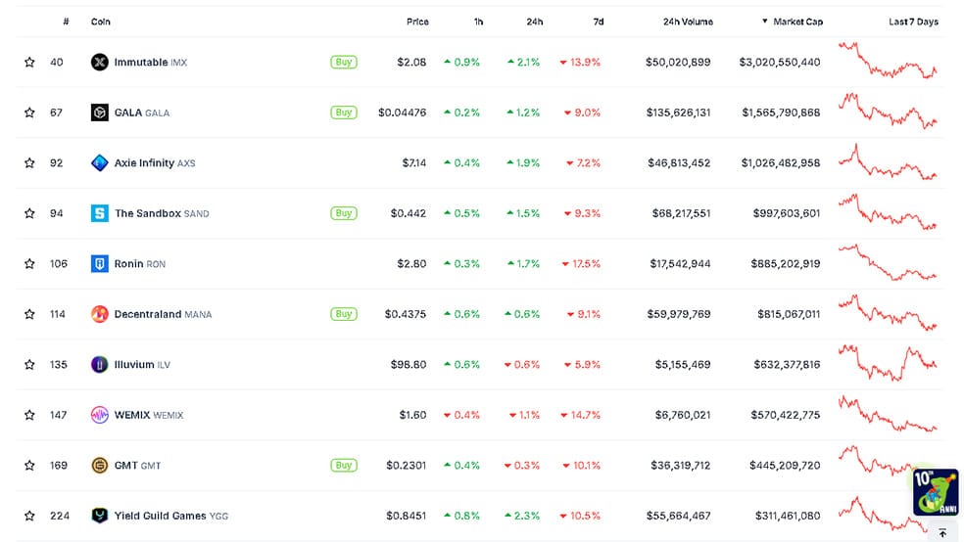Toggle WEMIX watchlist star

pos(29,415)
